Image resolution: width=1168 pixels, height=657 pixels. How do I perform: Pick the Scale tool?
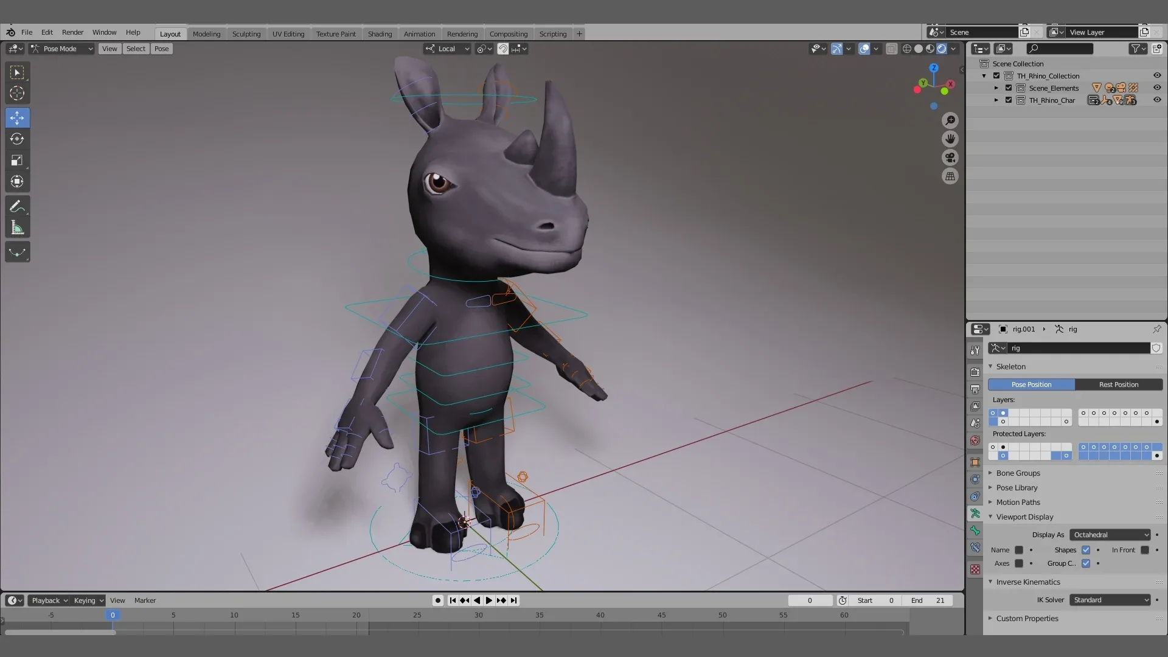tap(17, 160)
